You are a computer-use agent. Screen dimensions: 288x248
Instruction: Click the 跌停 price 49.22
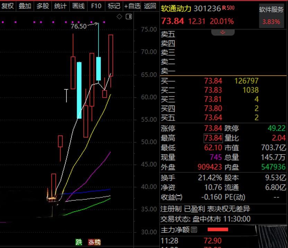click(277, 128)
